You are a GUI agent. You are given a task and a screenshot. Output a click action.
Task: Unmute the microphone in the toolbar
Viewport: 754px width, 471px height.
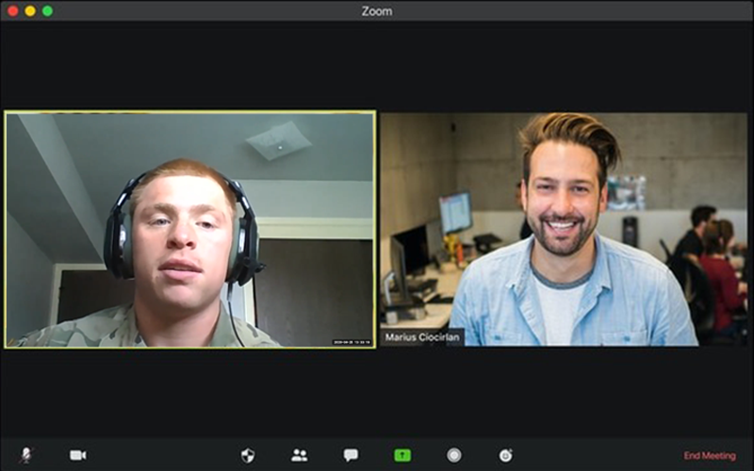coord(26,455)
